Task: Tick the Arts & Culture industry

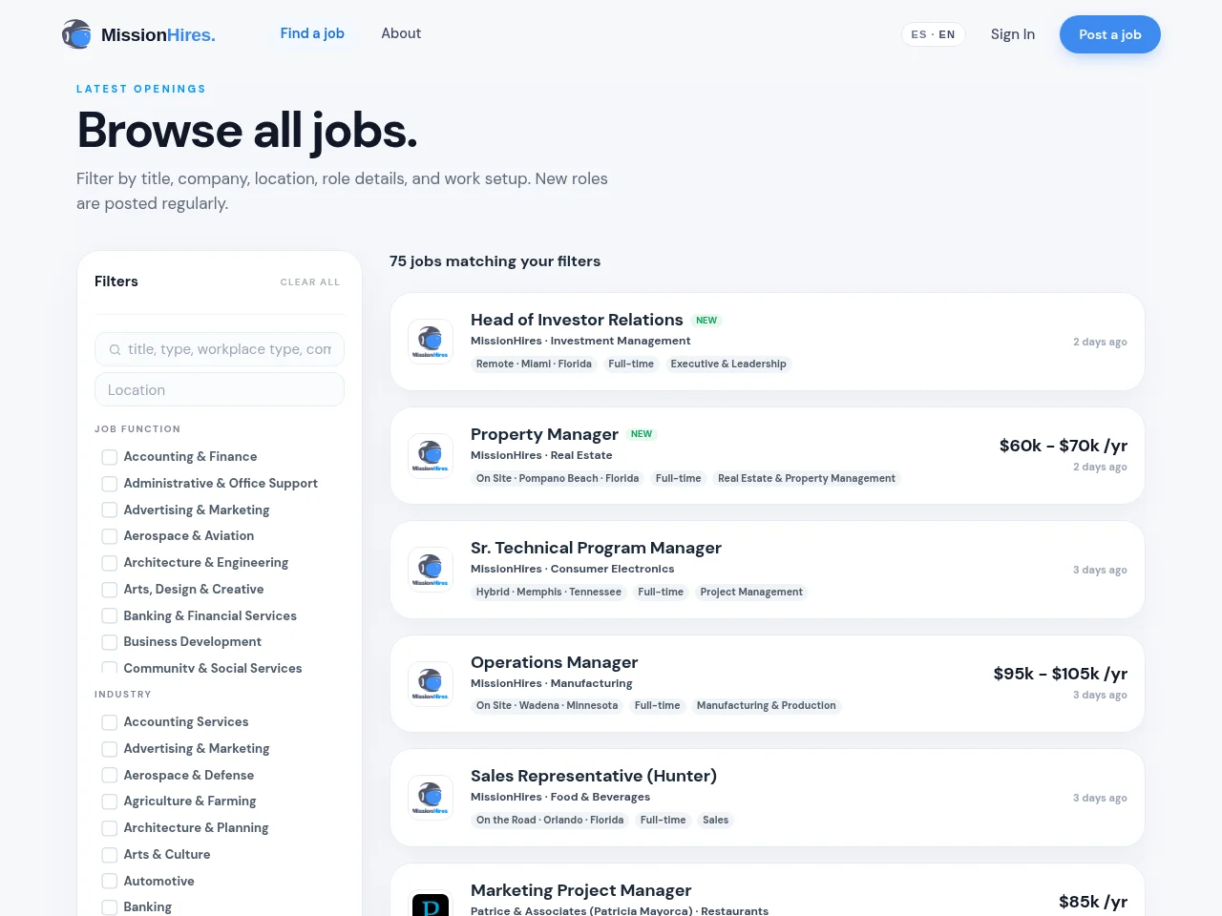Action: point(110,855)
